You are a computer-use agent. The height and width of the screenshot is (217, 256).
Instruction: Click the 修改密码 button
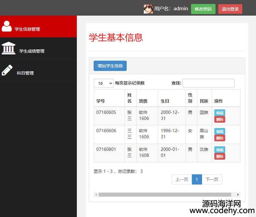[203, 9]
